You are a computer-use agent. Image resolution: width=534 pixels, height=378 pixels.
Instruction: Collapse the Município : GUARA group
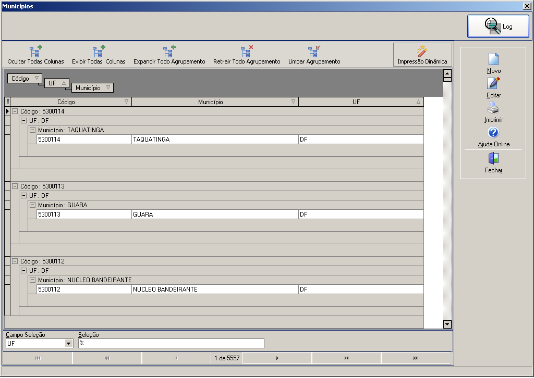point(33,205)
